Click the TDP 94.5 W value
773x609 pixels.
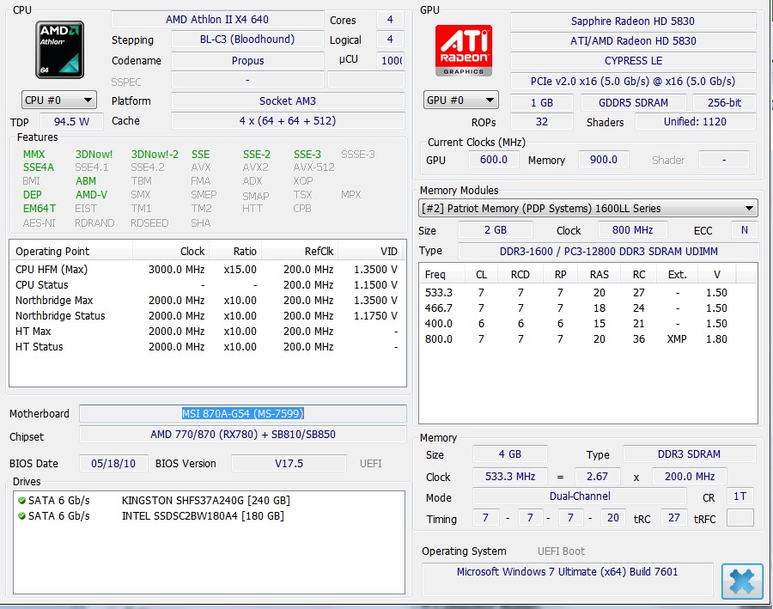coord(71,121)
